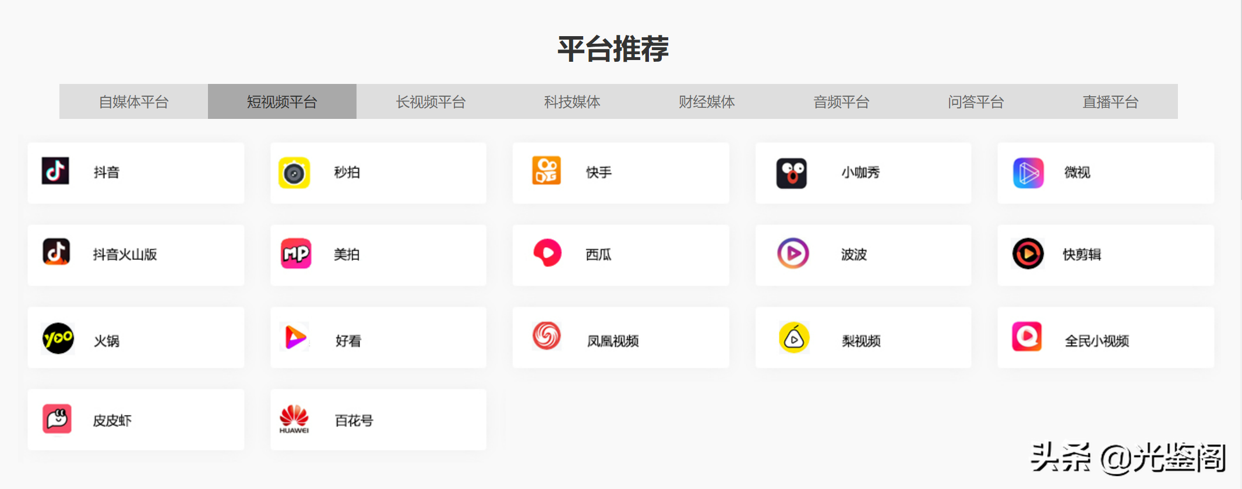Open the 长视频平台 tab
The image size is (1242, 489).
click(x=431, y=102)
